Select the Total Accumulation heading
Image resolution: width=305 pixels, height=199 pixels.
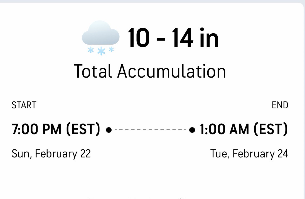(x=150, y=71)
